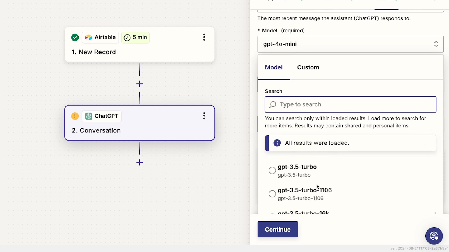
Task: Select the 1. New Record step card
Action: [x=139, y=44]
